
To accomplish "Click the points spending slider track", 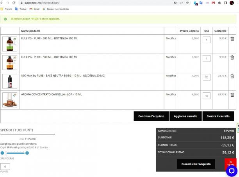I will 15,153.
